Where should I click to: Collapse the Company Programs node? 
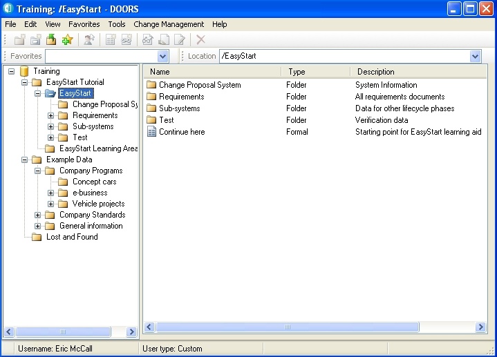pos(38,171)
